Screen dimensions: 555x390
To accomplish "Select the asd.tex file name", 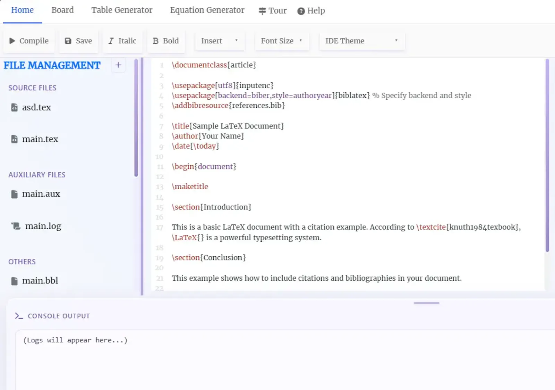I will 36,108.
